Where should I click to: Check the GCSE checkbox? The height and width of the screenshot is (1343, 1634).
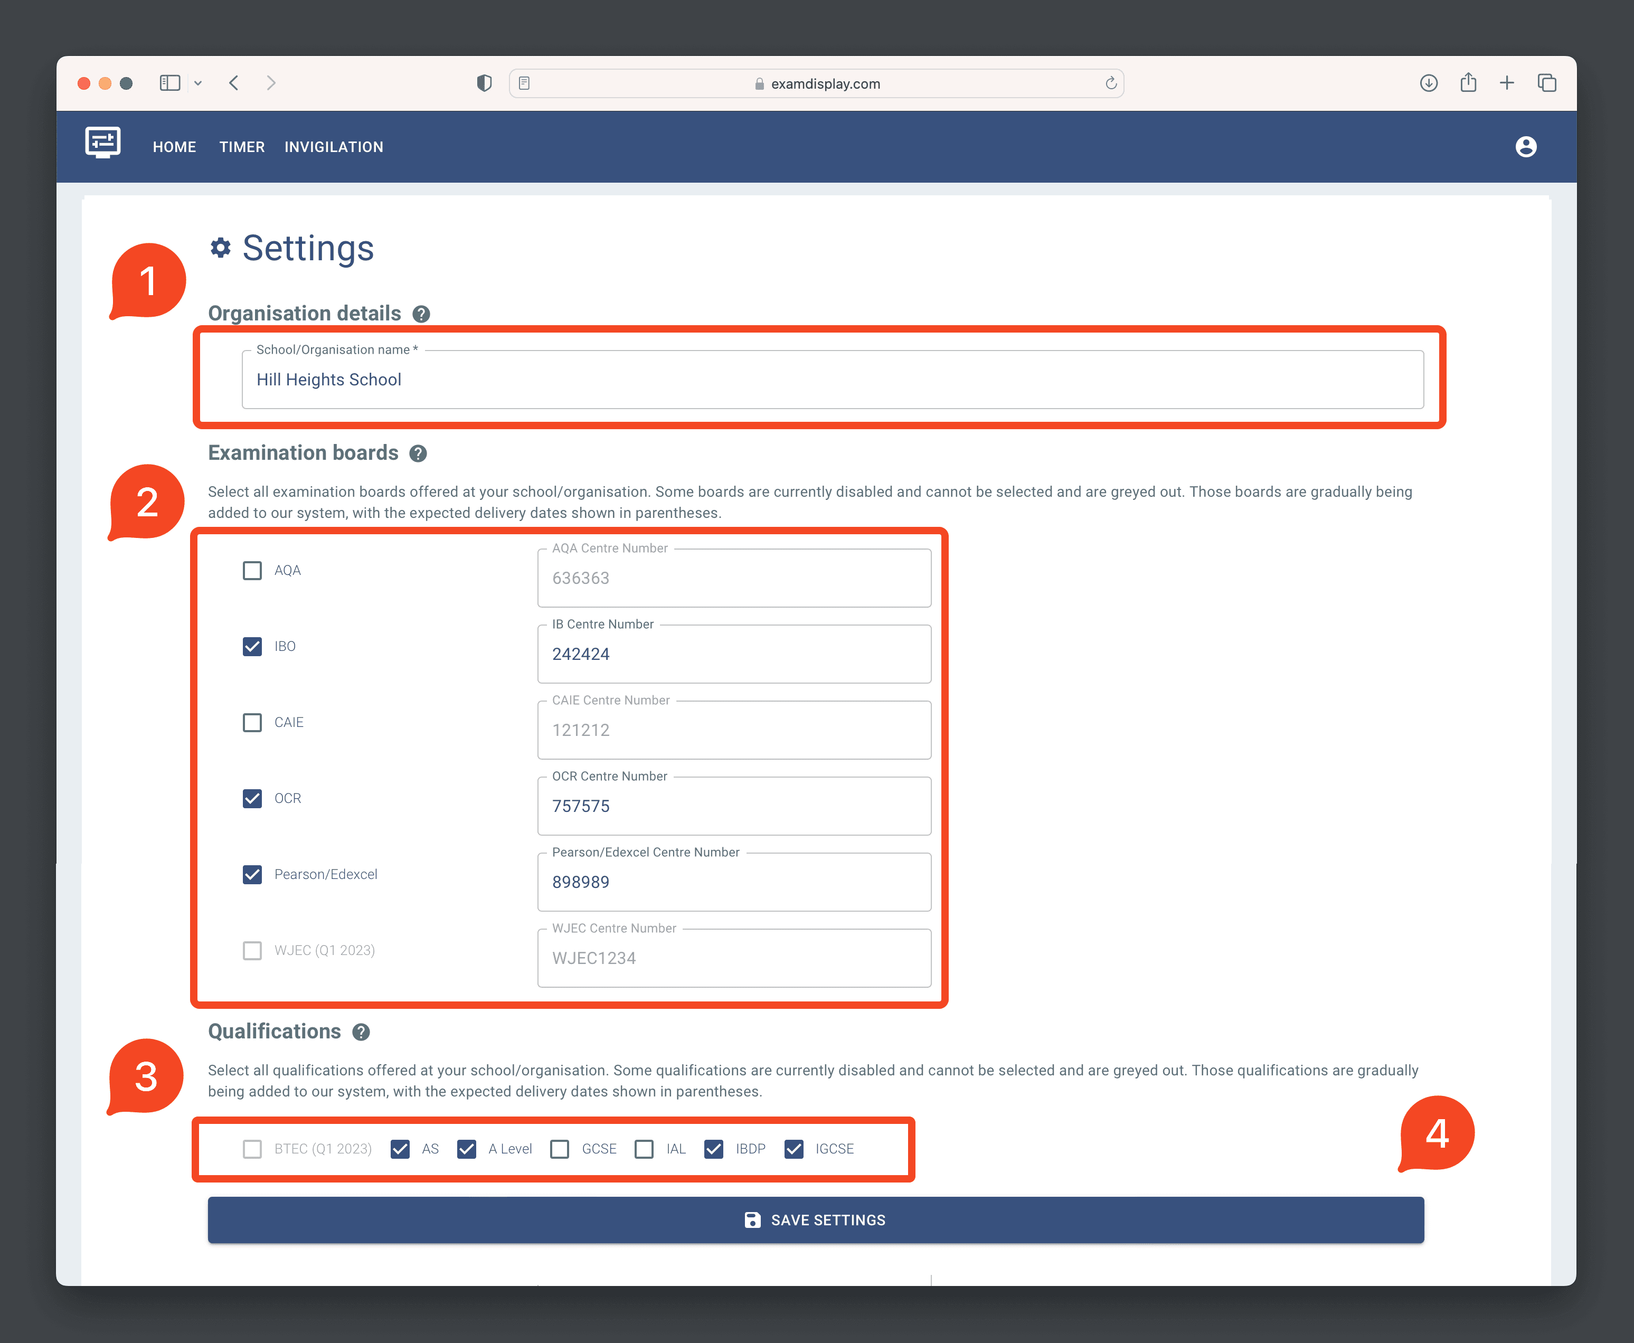click(560, 1149)
